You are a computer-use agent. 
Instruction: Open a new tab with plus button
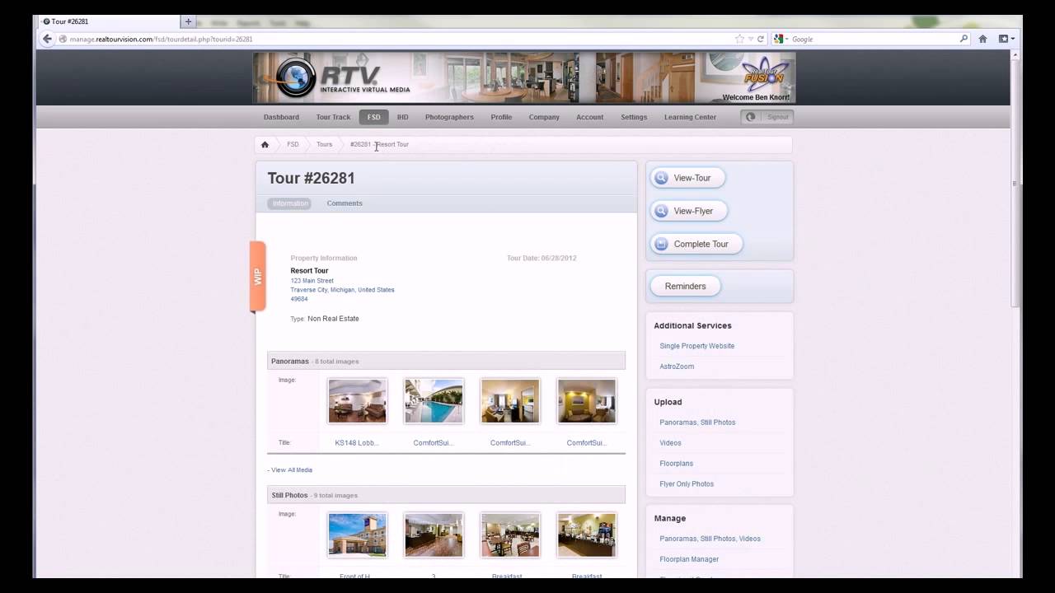189,21
